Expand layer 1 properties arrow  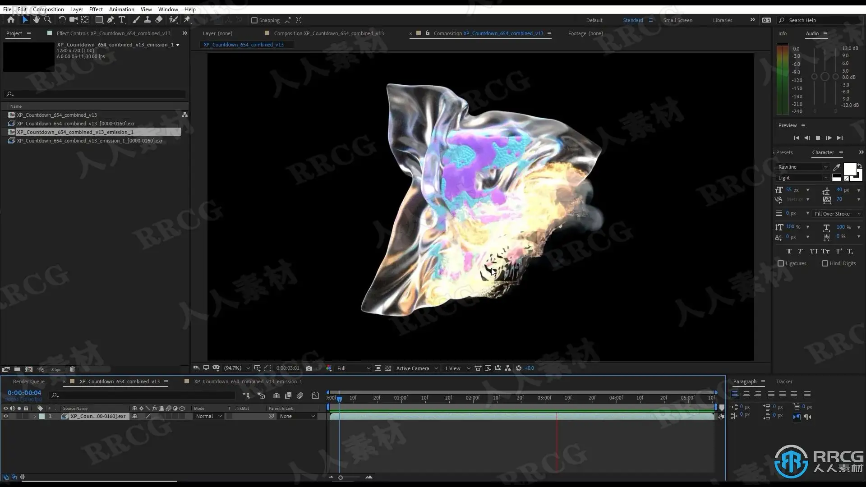(35, 416)
